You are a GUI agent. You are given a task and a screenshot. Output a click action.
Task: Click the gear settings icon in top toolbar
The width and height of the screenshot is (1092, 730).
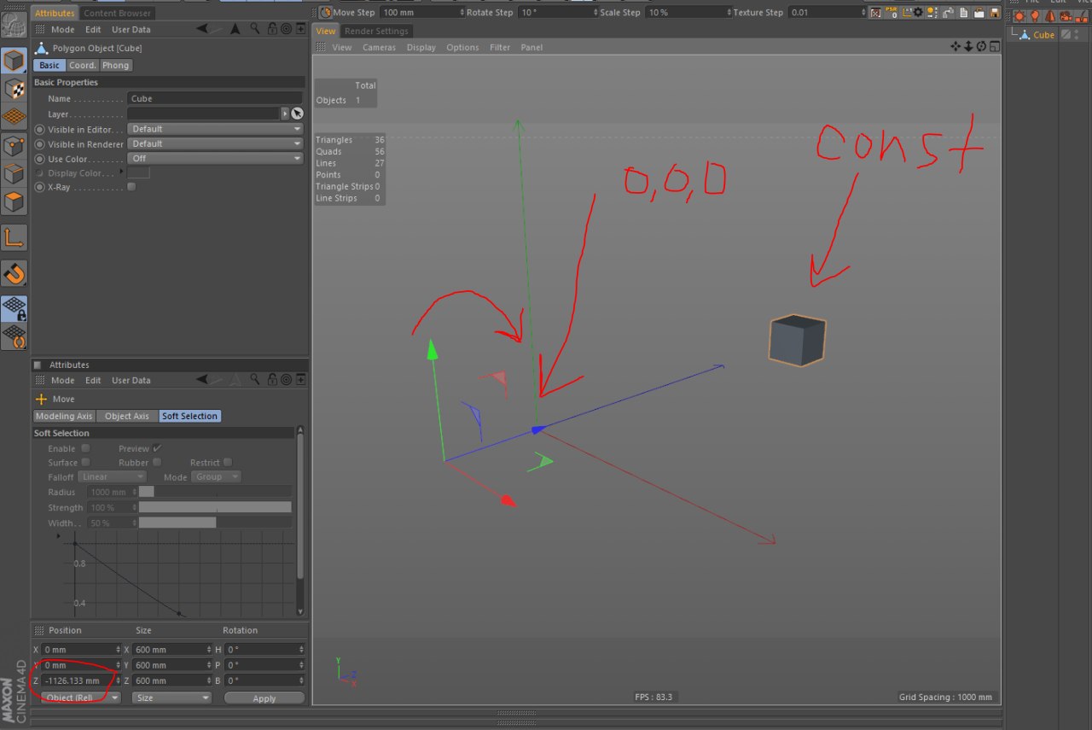[x=918, y=13]
